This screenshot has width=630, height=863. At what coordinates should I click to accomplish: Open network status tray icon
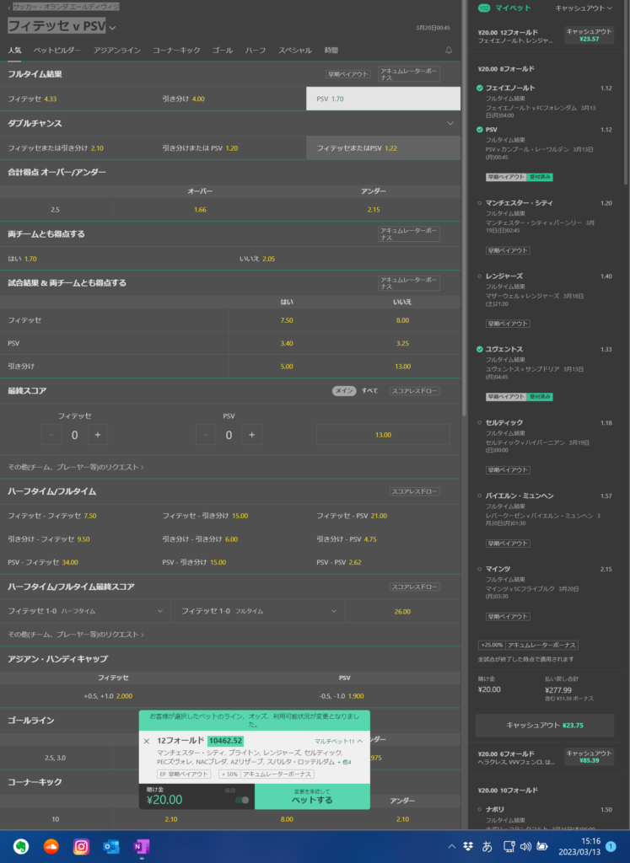509,846
